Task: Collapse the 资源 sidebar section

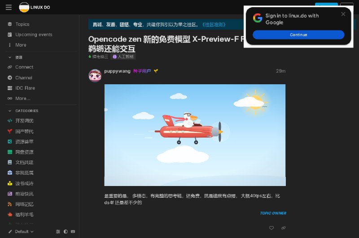Action: pos(15,57)
